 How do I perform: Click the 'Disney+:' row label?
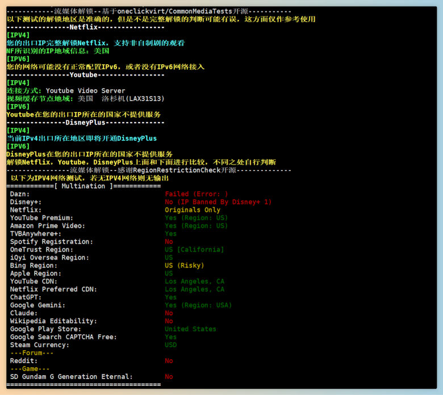click(x=26, y=202)
